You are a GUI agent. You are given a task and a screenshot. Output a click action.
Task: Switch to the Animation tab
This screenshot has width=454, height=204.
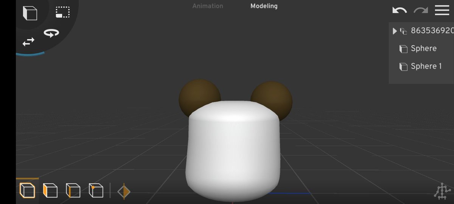[x=208, y=6]
